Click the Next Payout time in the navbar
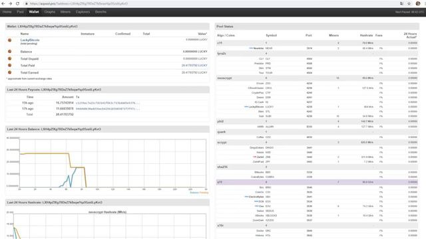Screen dimensions: 426x239 (409, 12)
